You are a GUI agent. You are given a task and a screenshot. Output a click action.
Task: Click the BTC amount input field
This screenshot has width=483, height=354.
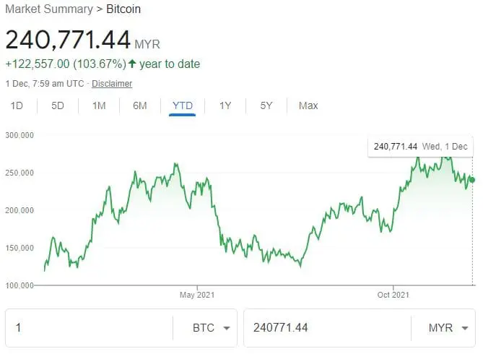tap(90, 328)
